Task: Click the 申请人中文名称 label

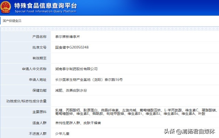Action: coord(34,69)
